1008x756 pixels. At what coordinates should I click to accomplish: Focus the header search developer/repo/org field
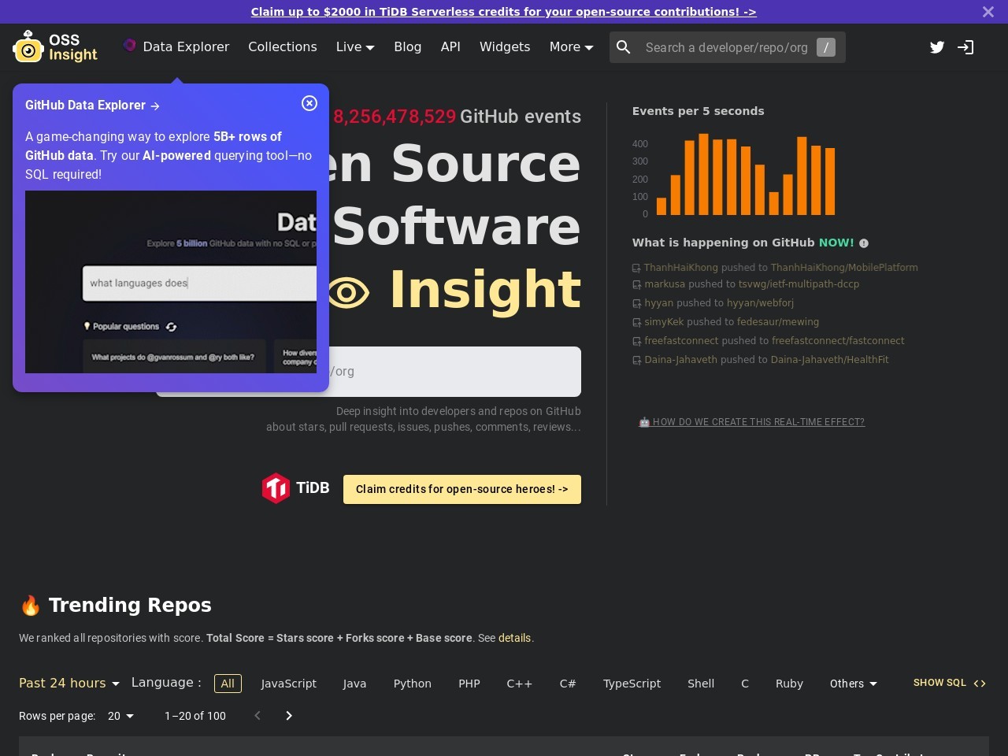coord(727,47)
